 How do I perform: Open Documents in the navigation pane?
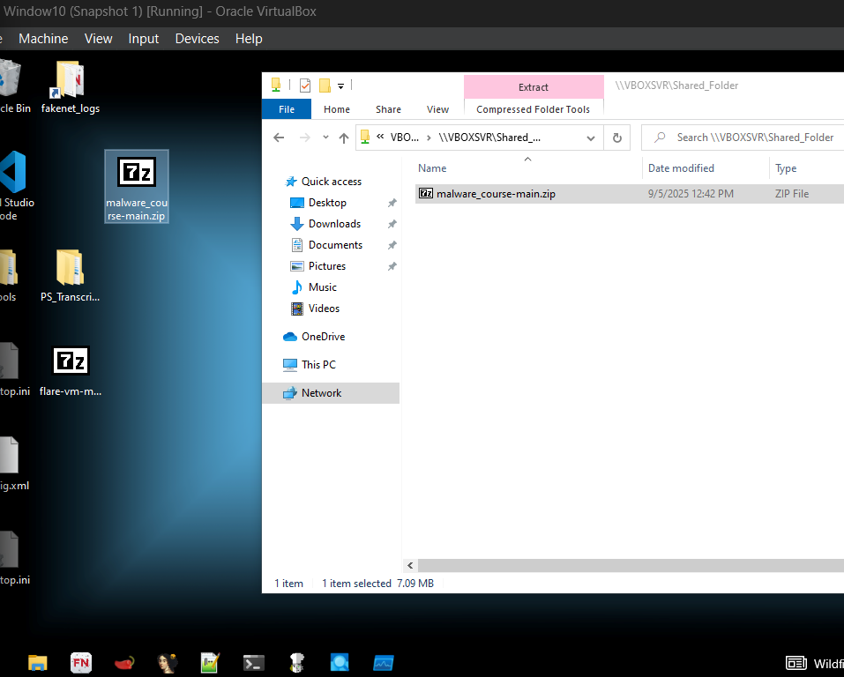[x=335, y=245]
